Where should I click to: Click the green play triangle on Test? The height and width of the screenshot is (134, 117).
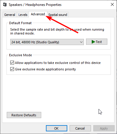click(x=93, y=42)
